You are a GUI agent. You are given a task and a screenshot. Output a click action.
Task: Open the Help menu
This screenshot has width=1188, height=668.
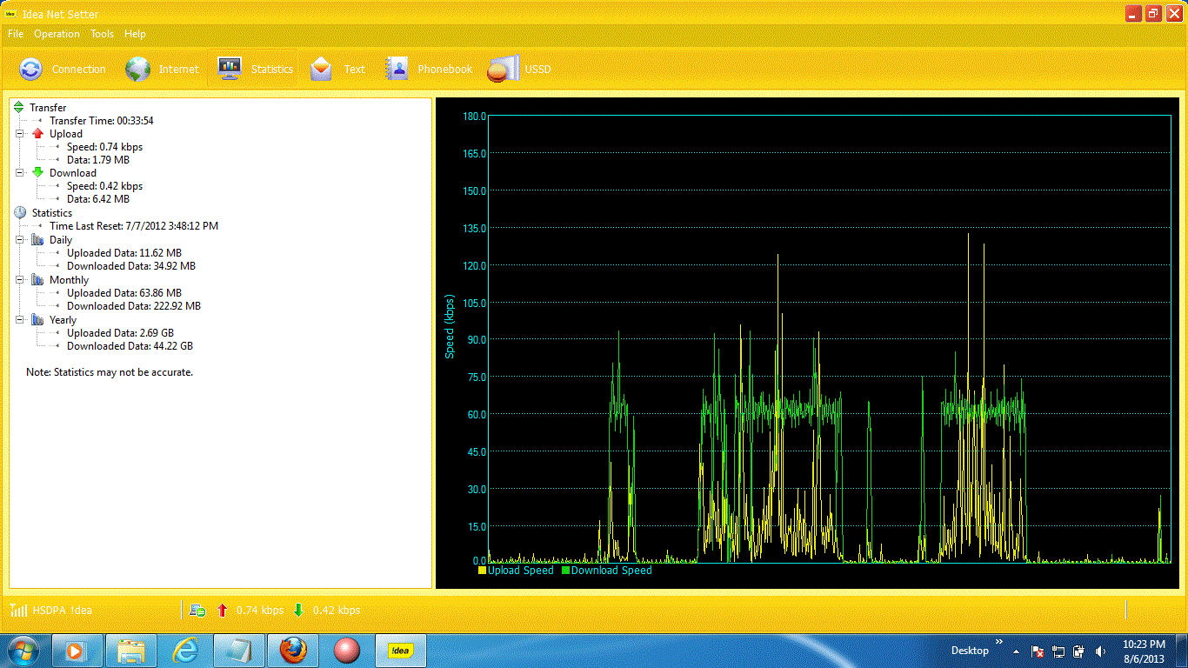pos(135,34)
